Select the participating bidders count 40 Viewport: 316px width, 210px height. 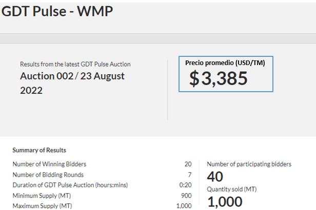(216, 176)
